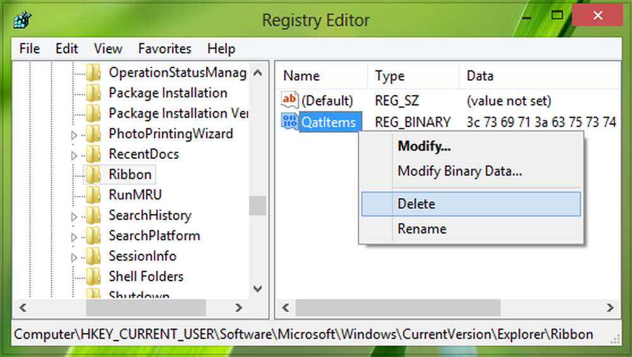Choose Delete from the context menu

coord(416,204)
